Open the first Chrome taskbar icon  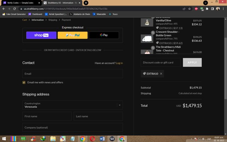coord(83,139)
